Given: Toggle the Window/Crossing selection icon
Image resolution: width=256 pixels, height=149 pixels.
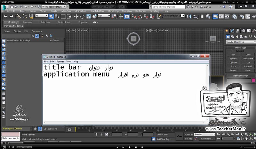Looking at the screenshot, I should 69,16.
